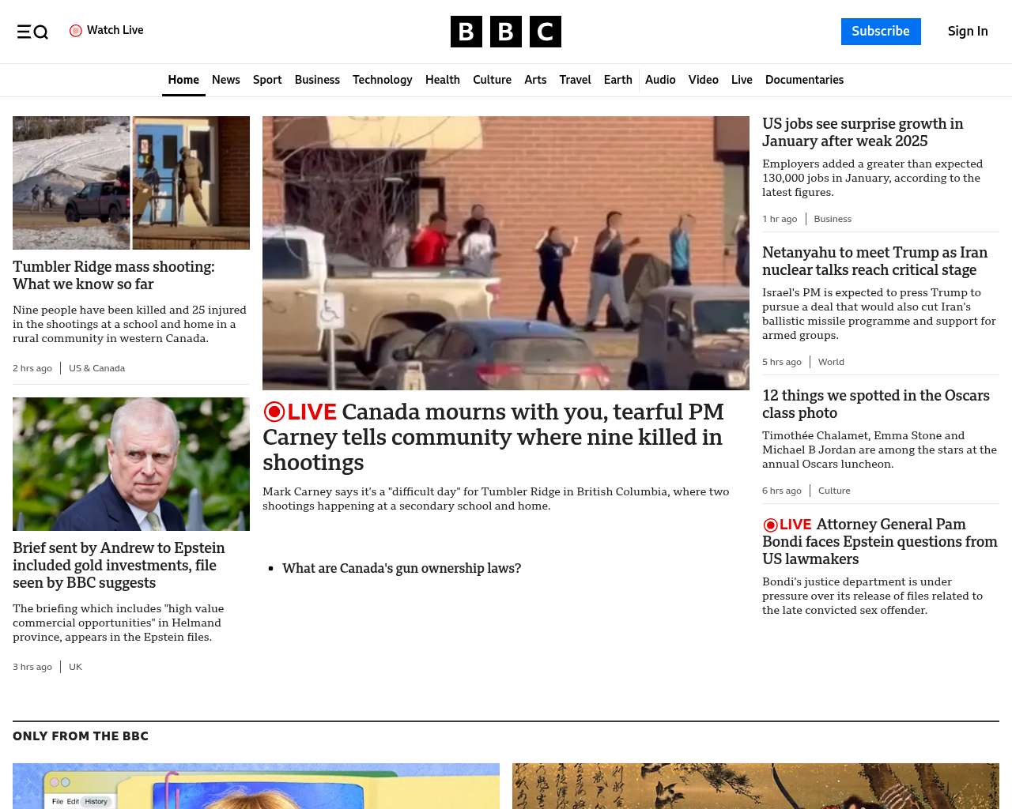
Task: Open the 12 things Oscars class photo story
Action: (876, 404)
